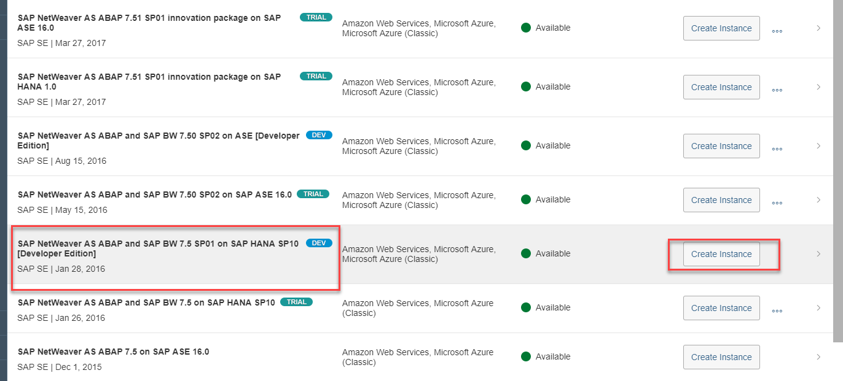The width and height of the screenshot is (843, 381).
Task: Open more options for the Aug 15, 2016 entry
Action: [x=777, y=149]
